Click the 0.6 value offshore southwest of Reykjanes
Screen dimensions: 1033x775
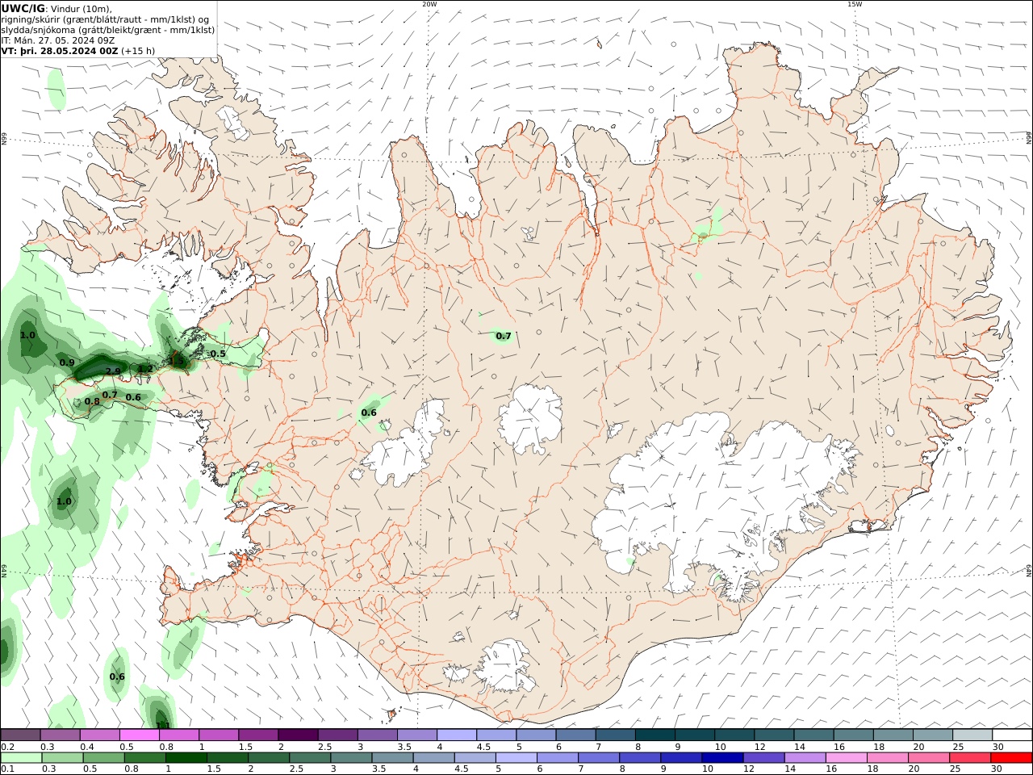[x=117, y=677]
